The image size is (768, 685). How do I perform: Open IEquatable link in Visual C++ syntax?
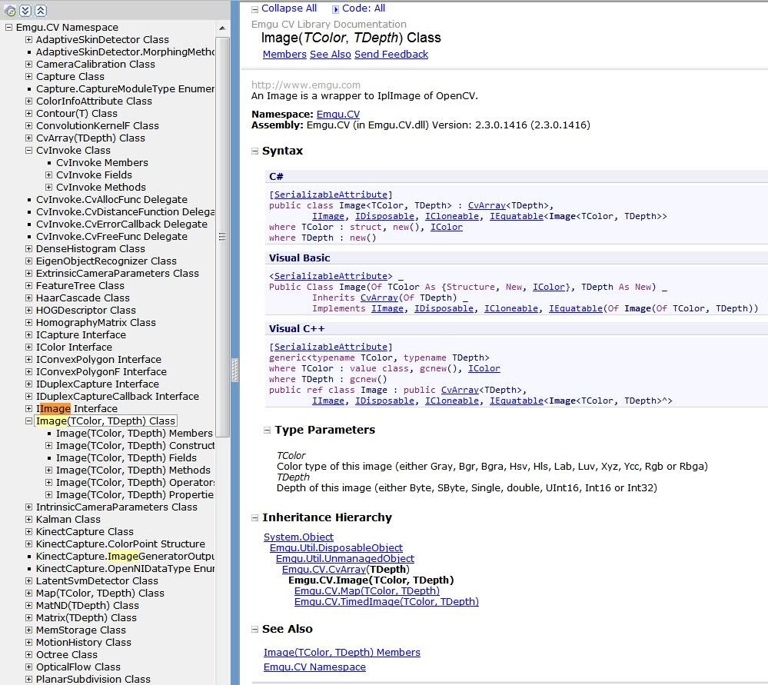coord(517,401)
